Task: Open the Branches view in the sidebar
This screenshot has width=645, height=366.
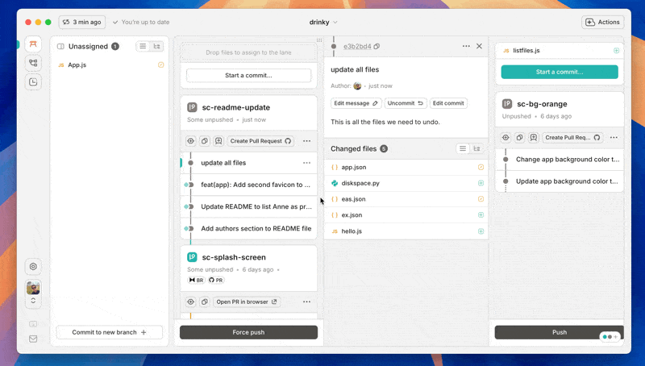Action: click(33, 63)
